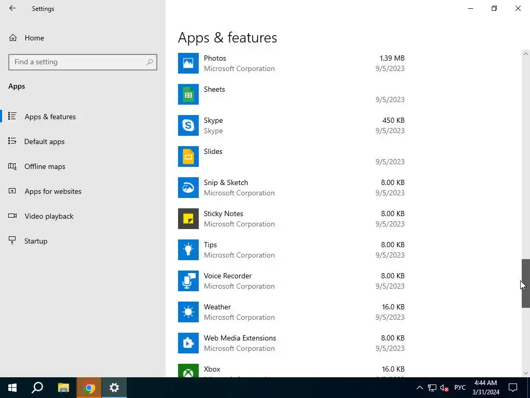Viewport: 530px width, 398px height.
Task: Click the 1.39 MB size of Photos
Action: (392, 58)
